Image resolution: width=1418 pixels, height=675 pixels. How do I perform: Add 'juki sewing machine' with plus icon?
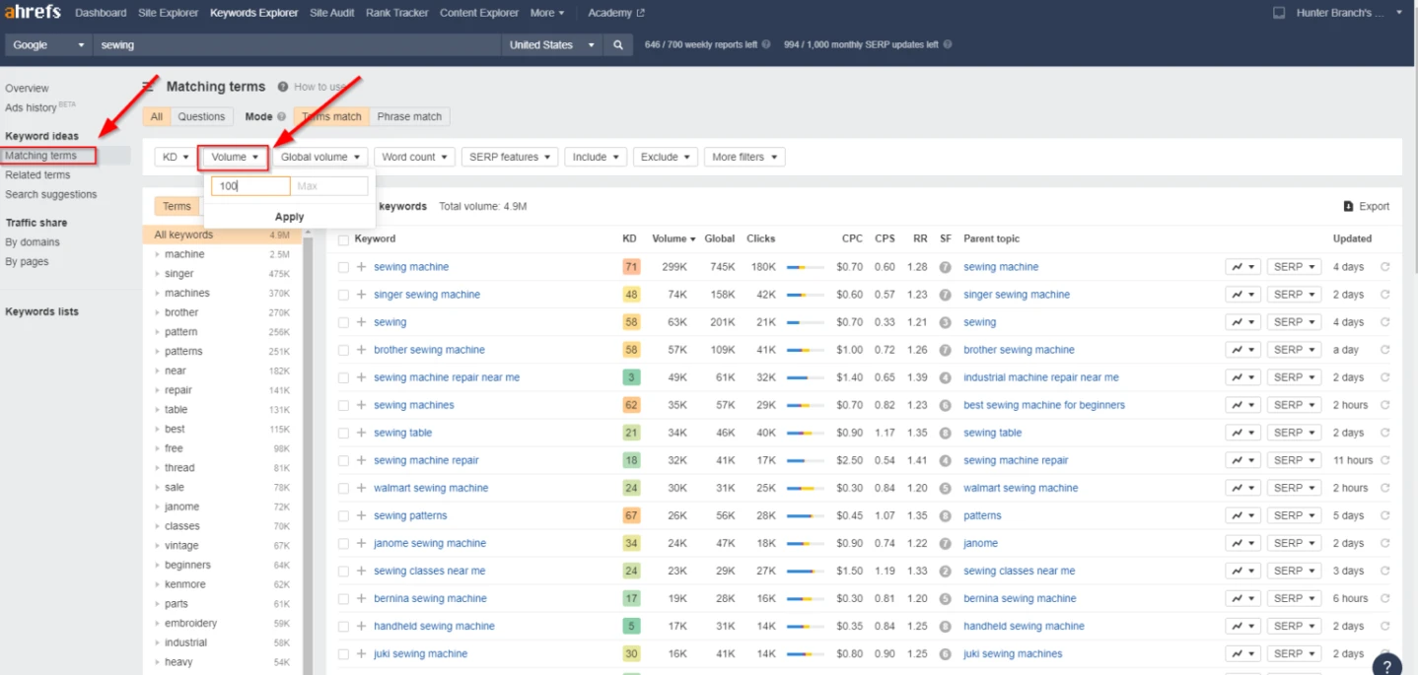[361, 653]
